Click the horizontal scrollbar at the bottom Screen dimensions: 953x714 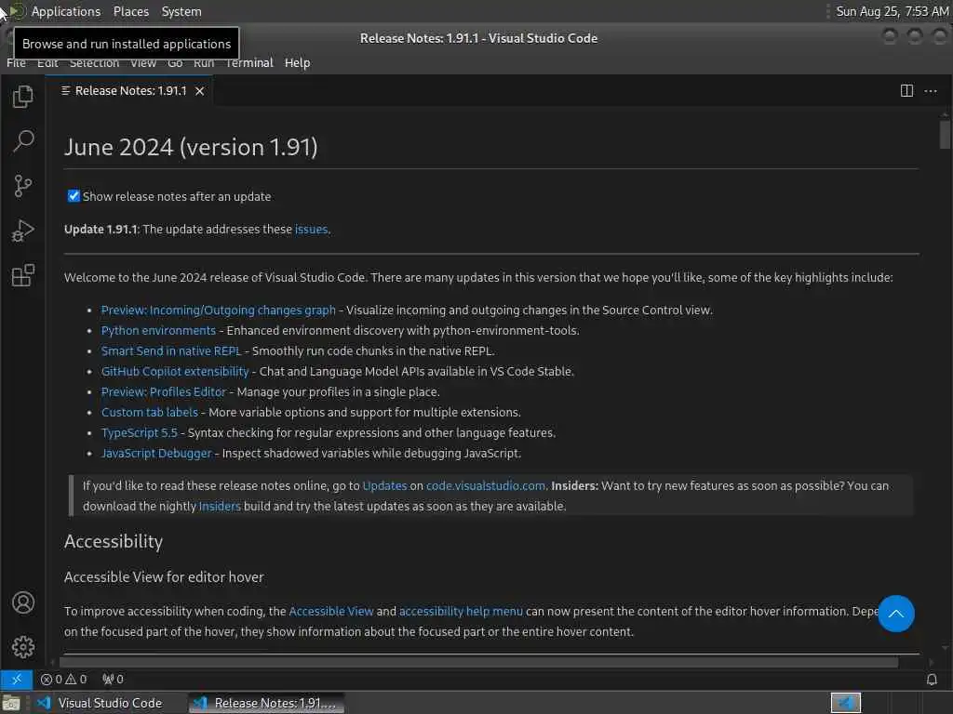[479, 662]
